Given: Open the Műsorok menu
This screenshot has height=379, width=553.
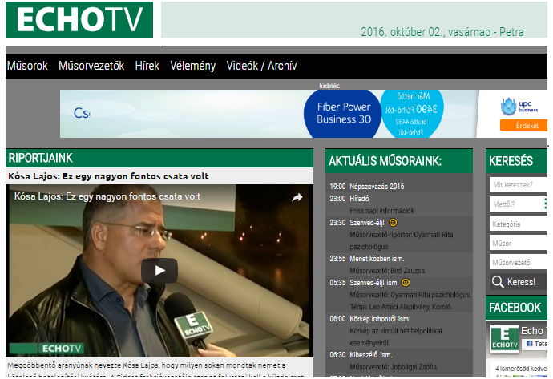Looking at the screenshot, I should tap(27, 66).
